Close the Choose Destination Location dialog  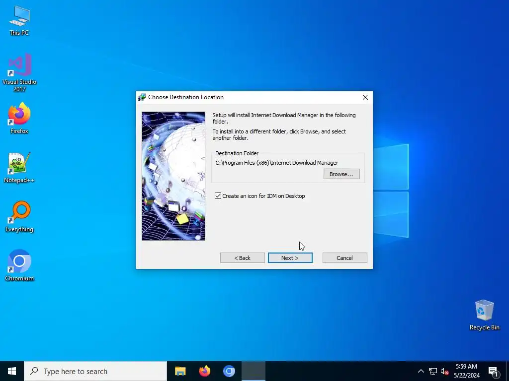(x=365, y=97)
